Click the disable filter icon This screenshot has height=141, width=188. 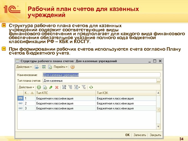pos(84,87)
